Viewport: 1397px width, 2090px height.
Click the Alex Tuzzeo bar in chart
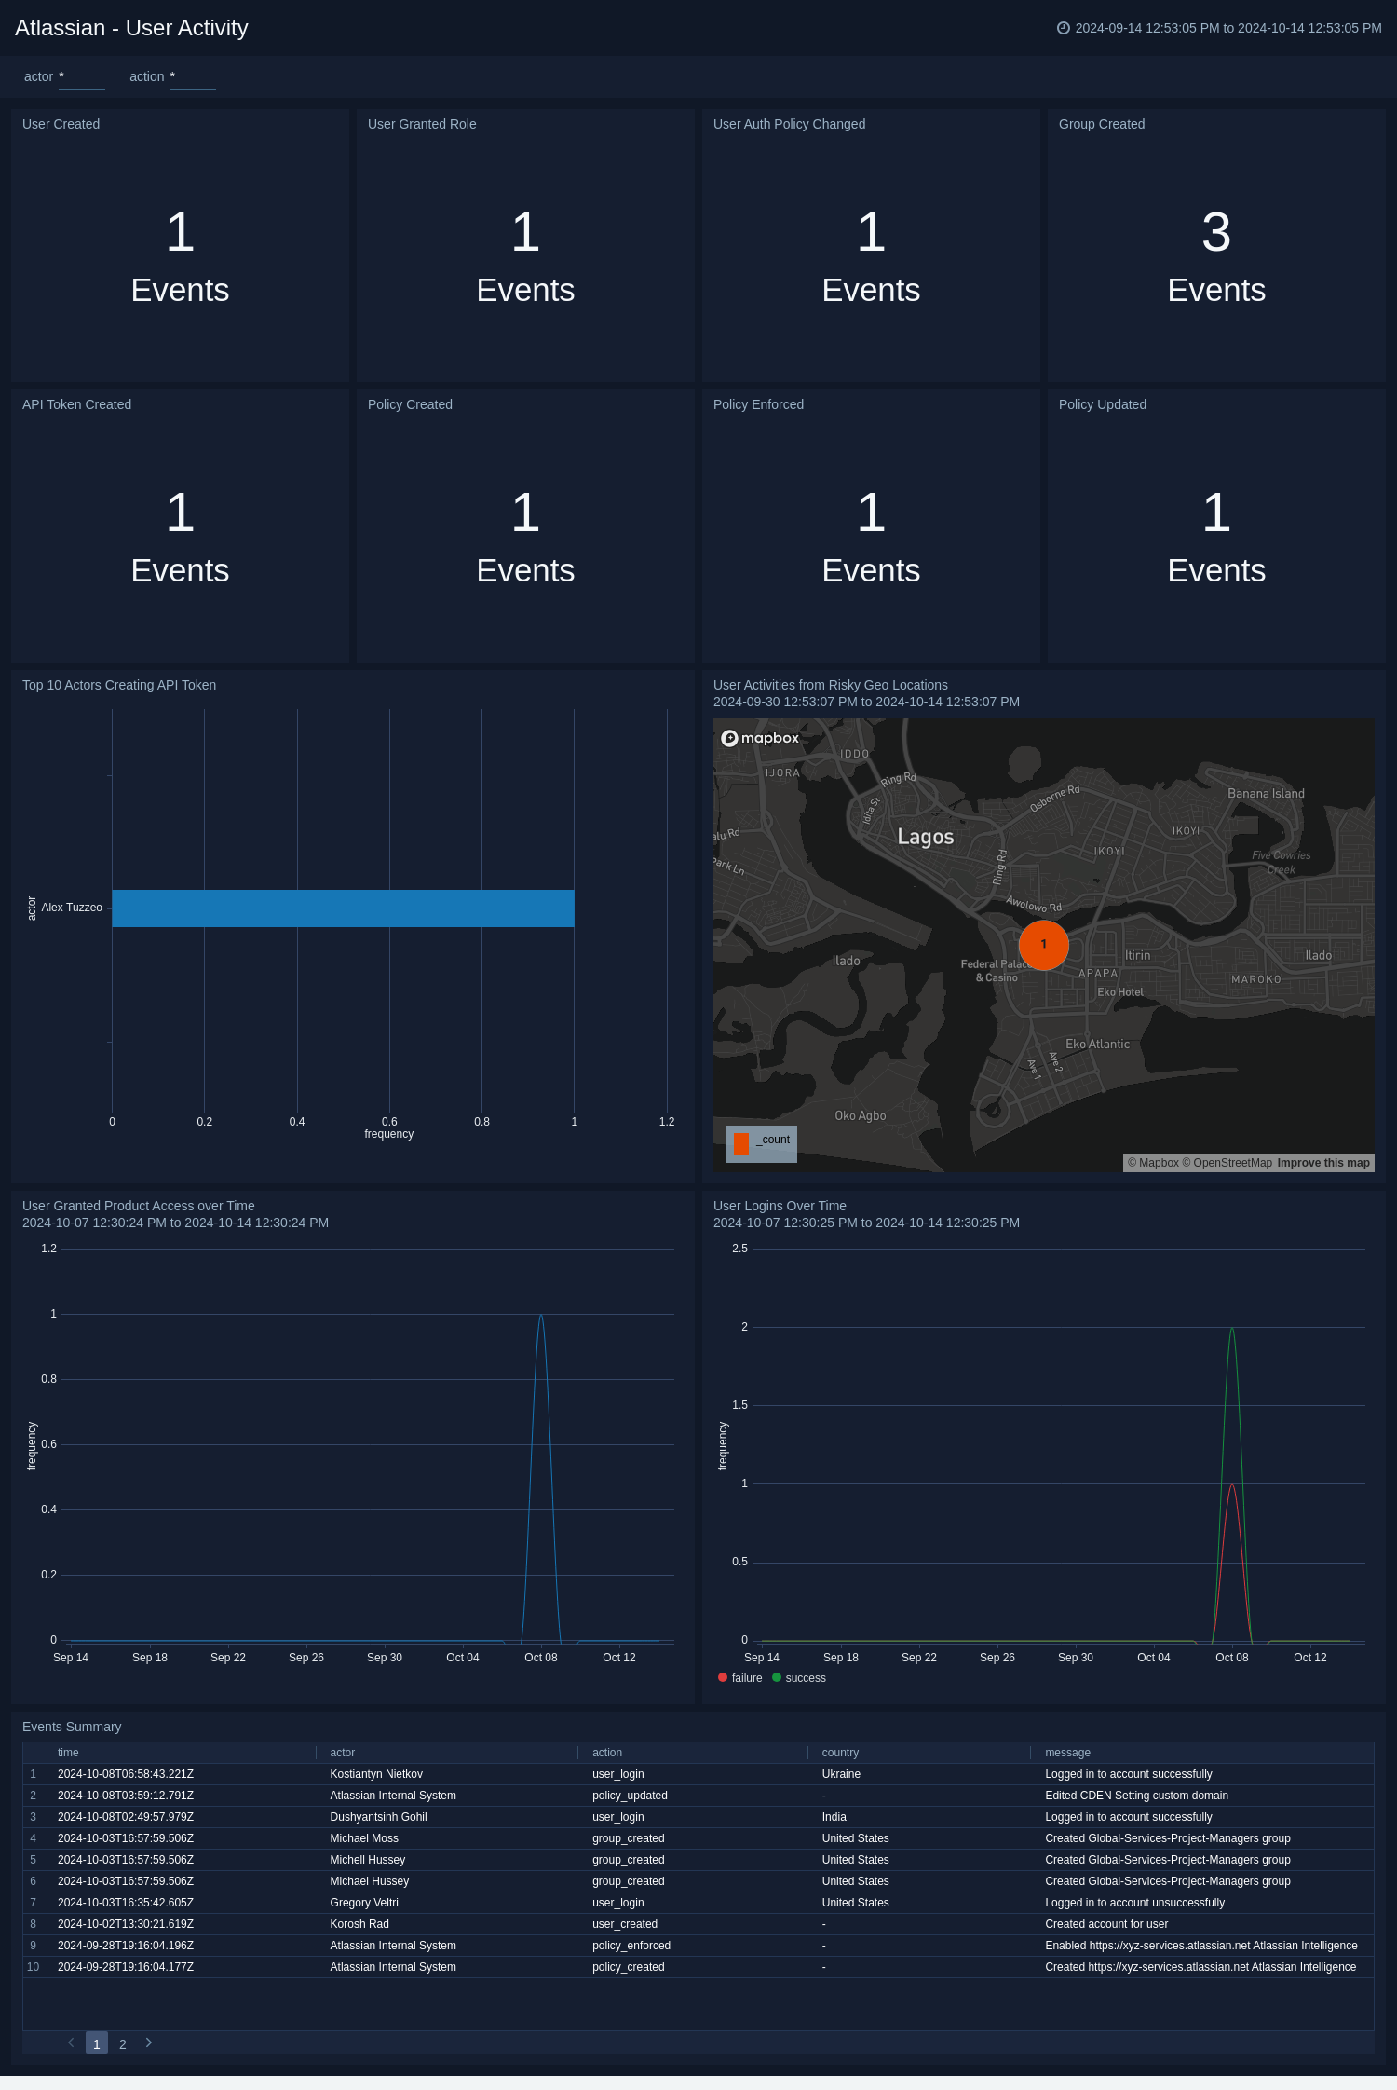click(343, 908)
